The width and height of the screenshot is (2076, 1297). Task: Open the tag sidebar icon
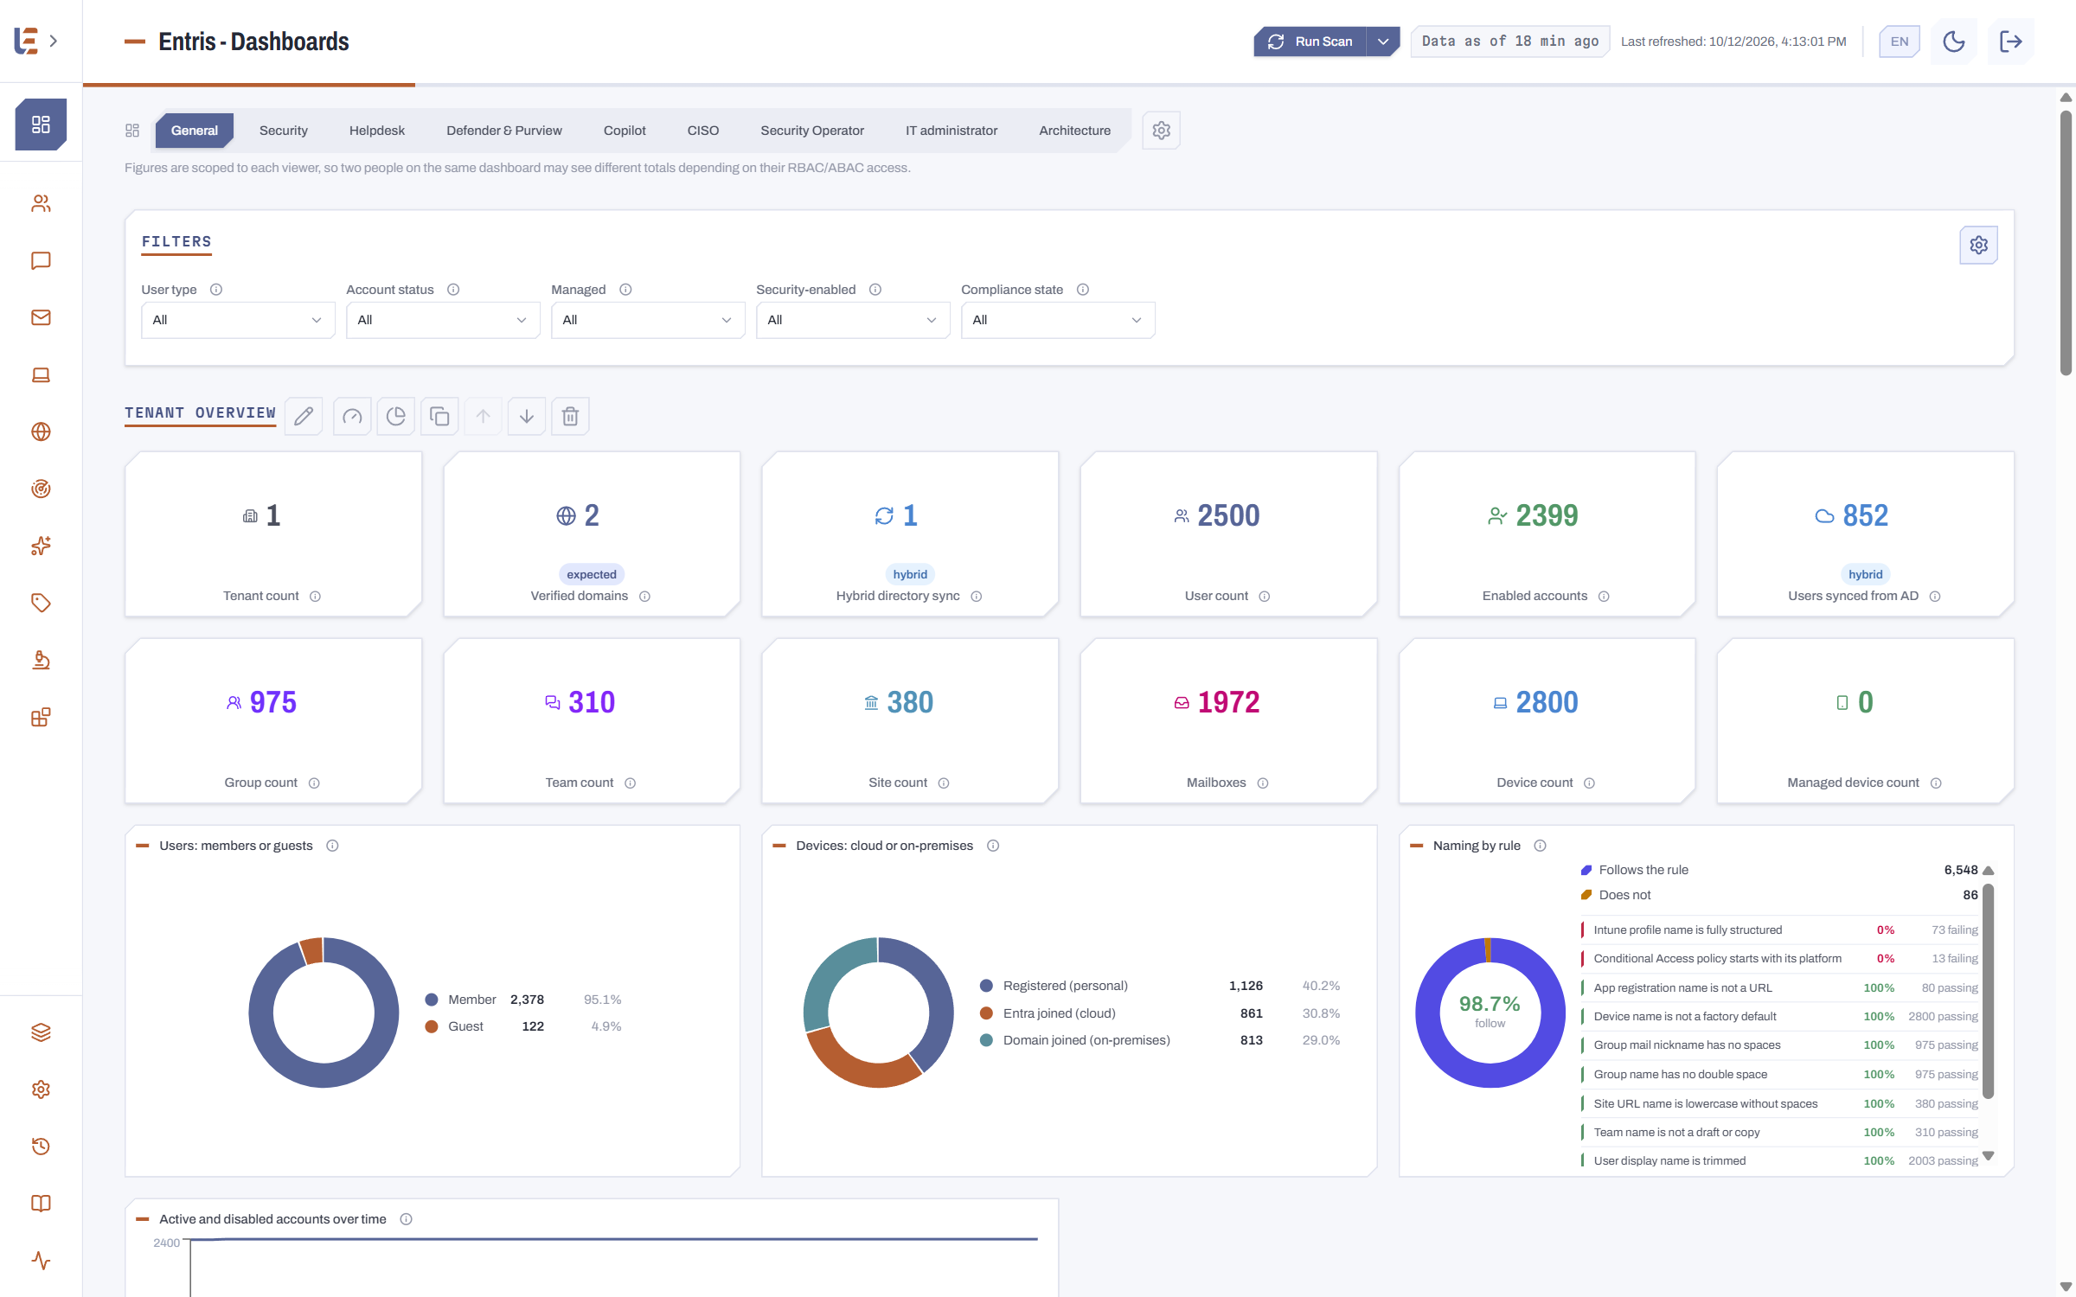point(41,603)
